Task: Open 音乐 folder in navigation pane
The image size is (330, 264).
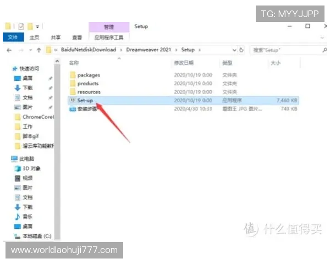Action: click(x=28, y=217)
